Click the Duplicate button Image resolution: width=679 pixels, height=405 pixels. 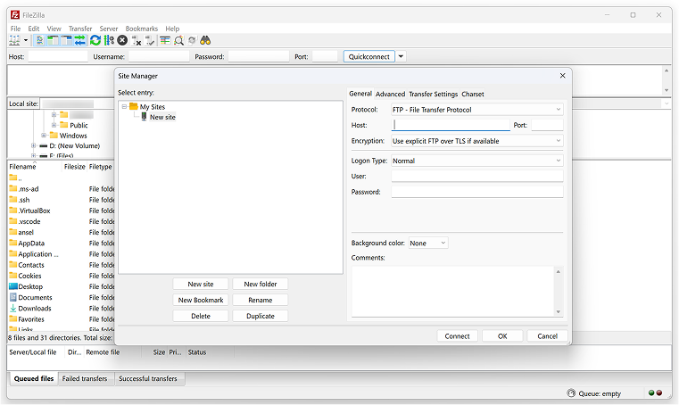pyautogui.click(x=261, y=316)
